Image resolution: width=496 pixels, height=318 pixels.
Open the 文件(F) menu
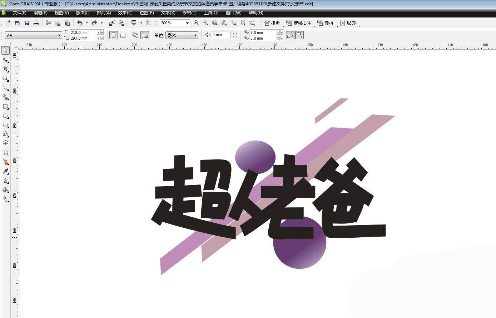click(19, 12)
